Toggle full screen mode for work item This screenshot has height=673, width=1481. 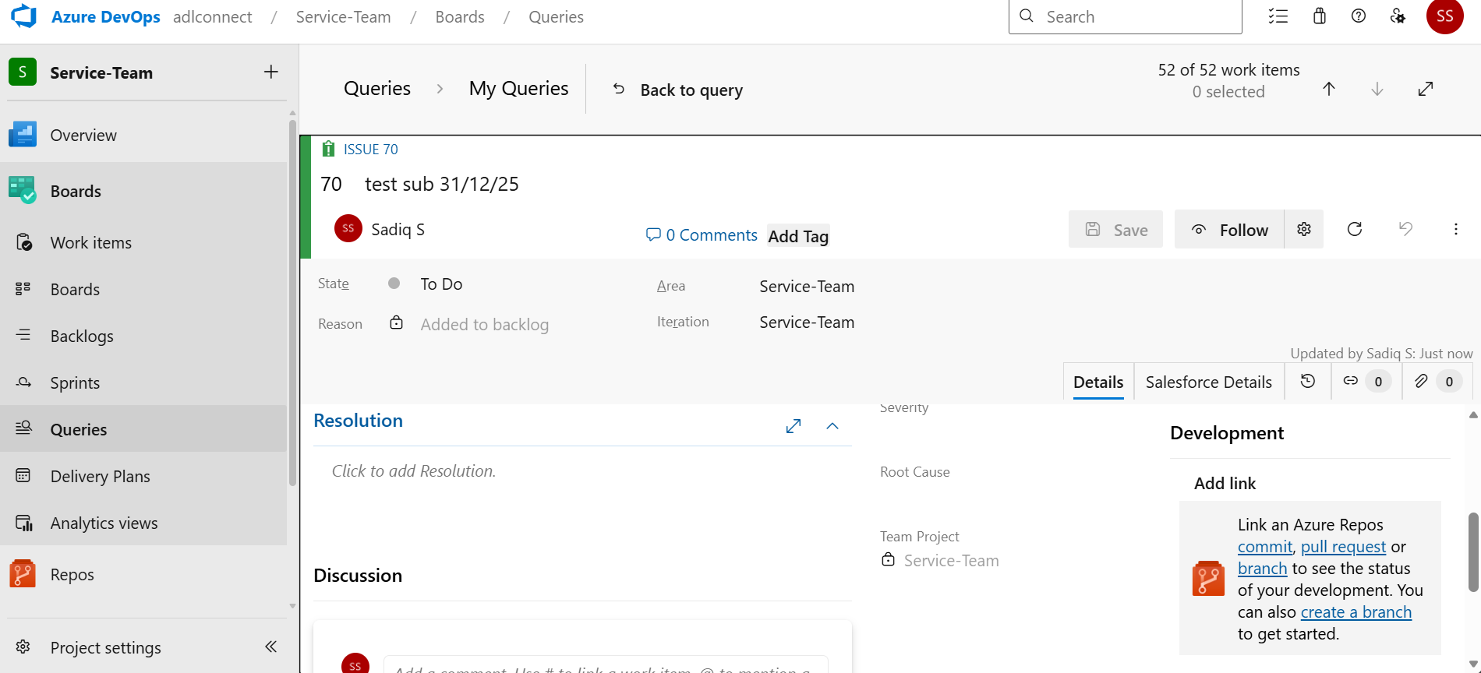coord(1426,89)
